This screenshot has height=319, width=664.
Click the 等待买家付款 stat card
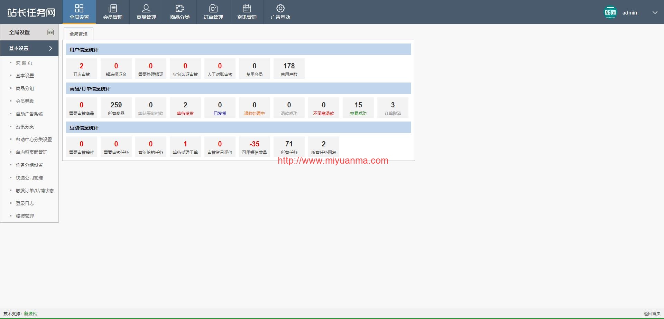coord(151,108)
